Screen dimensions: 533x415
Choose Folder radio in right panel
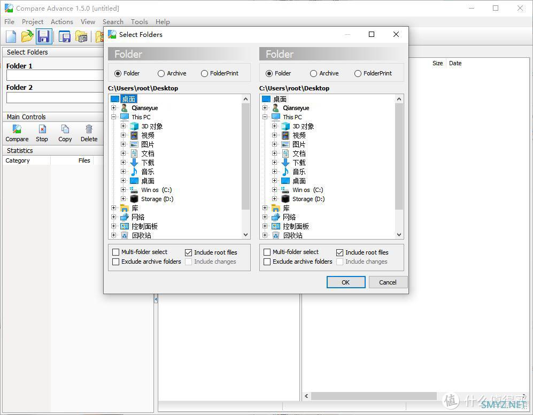(269, 73)
